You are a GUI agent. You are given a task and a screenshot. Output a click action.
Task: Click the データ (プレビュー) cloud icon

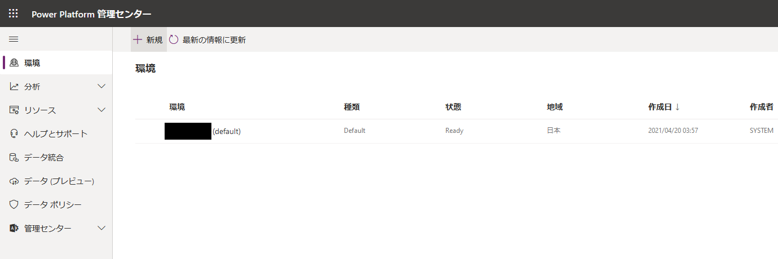[15, 181]
